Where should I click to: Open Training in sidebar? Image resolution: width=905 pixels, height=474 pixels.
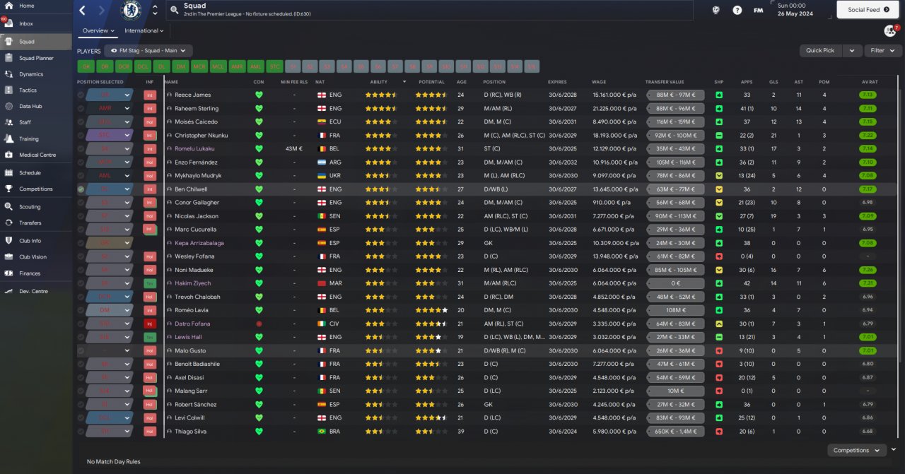click(x=35, y=139)
